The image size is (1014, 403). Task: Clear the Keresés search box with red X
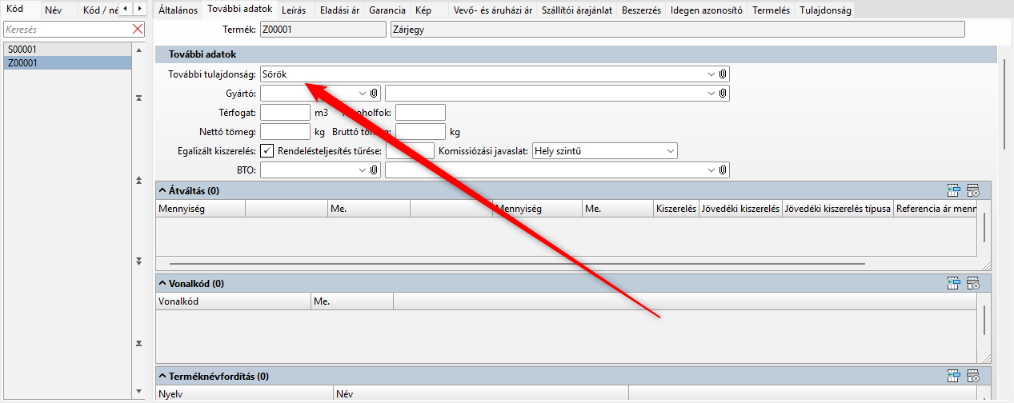tap(137, 29)
